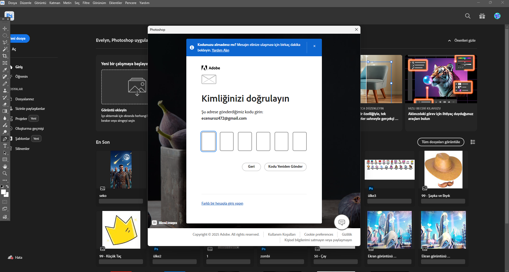This screenshot has width=509, height=272.
Task: Select the Crop tool
Action: pos(5,56)
